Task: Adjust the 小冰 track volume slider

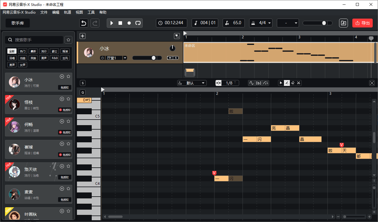Action: [x=153, y=58]
